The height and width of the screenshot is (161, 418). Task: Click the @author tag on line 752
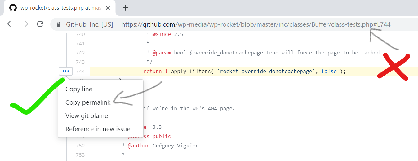tap(138, 146)
